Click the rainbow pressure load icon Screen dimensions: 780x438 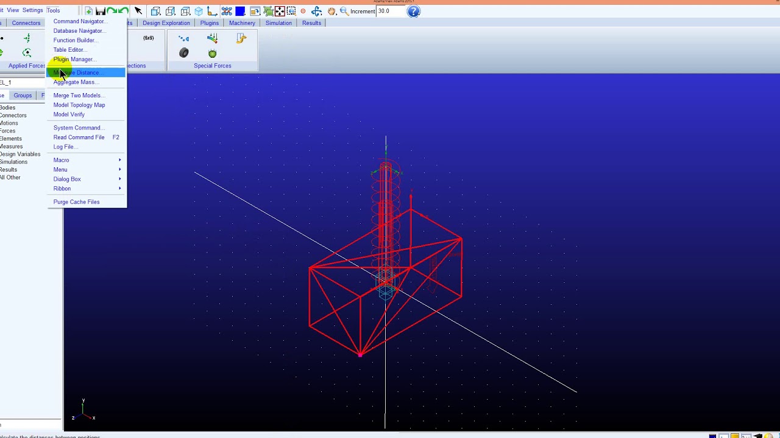[212, 39]
